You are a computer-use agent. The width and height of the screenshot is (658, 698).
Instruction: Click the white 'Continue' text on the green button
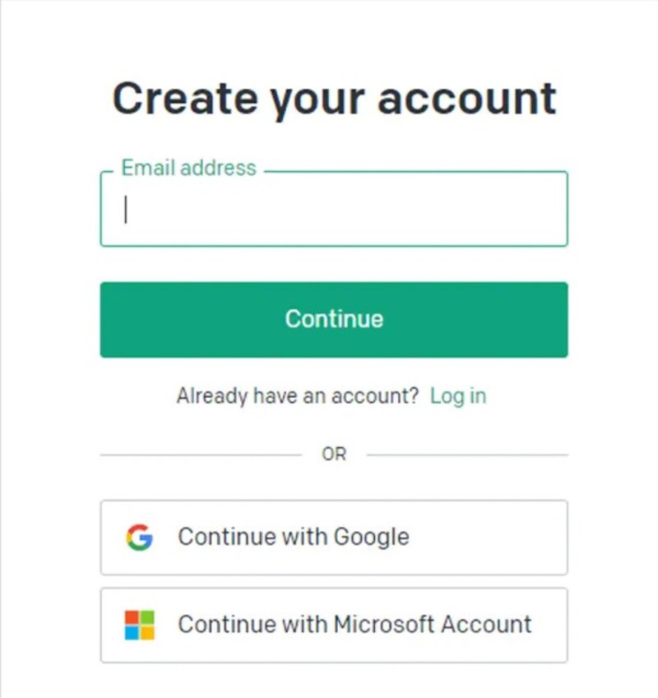pos(334,319)
